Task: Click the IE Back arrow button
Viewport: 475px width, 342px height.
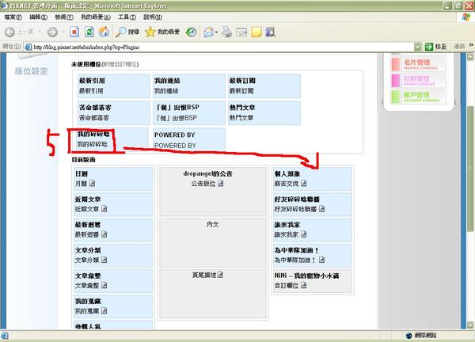Action: click(10, 32)
